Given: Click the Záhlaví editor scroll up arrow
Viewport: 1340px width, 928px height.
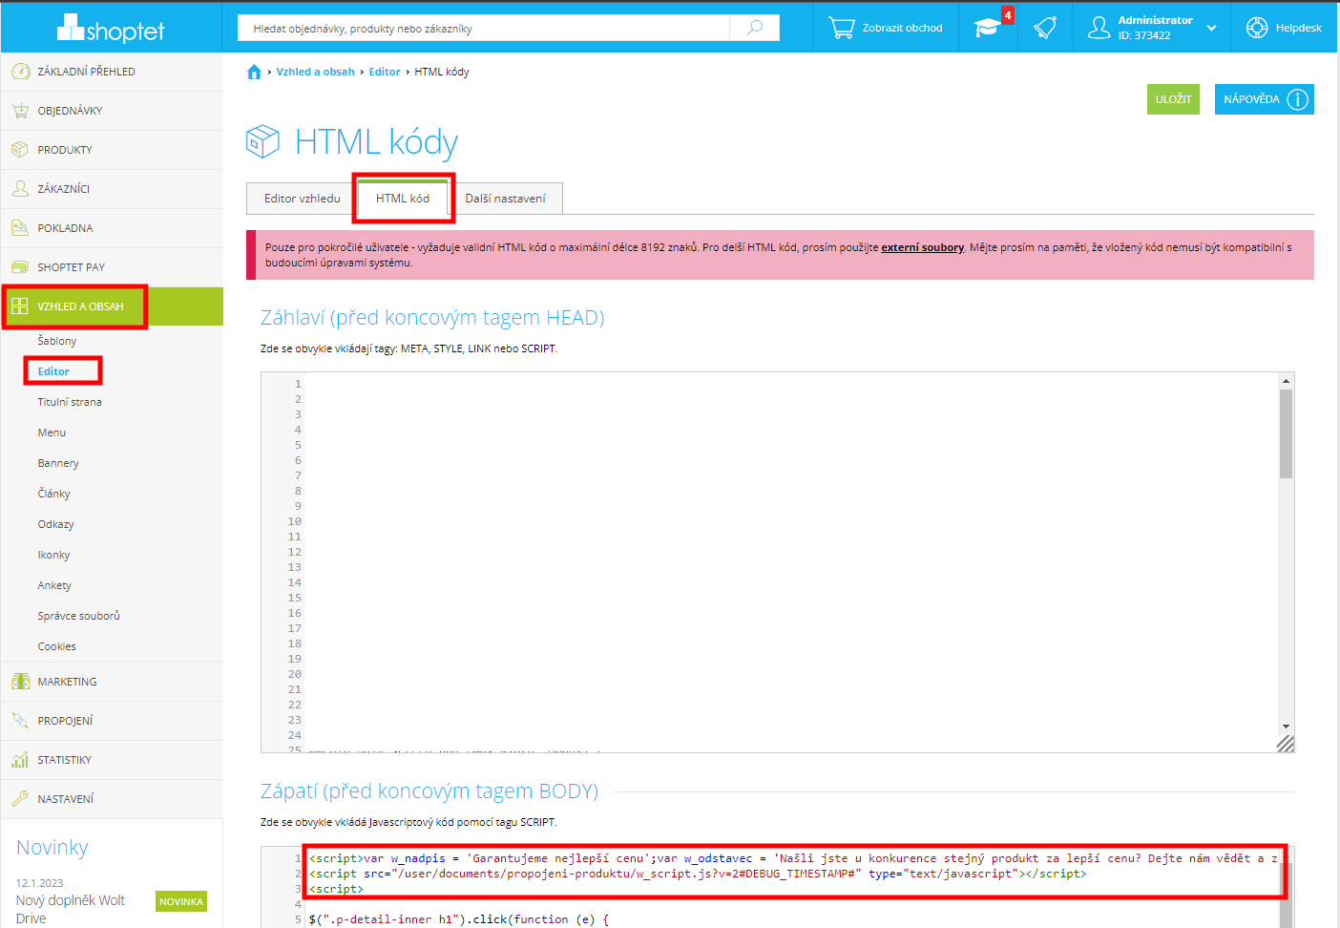Looking at the screenshot, I should tap(1287, 381).
